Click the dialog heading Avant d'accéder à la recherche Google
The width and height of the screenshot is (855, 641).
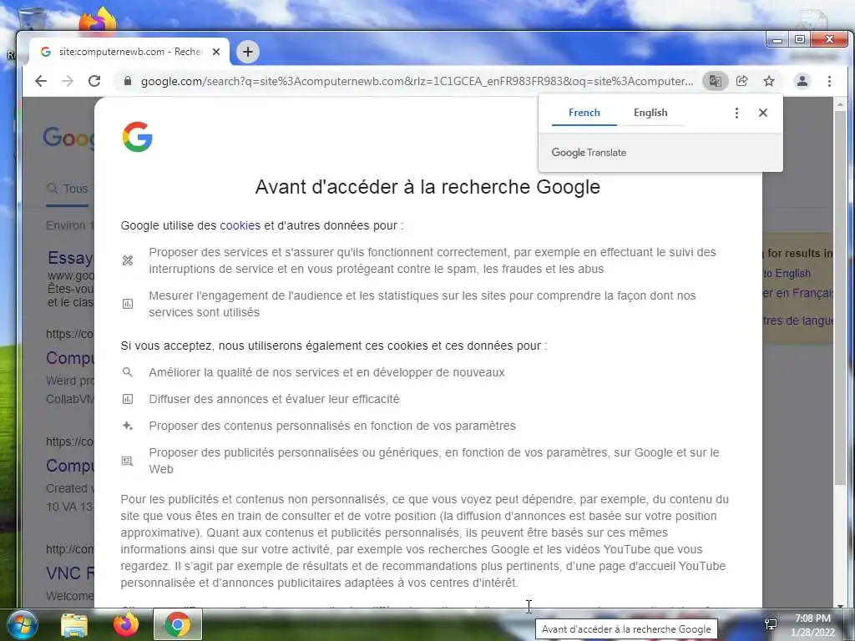point(427,187)
